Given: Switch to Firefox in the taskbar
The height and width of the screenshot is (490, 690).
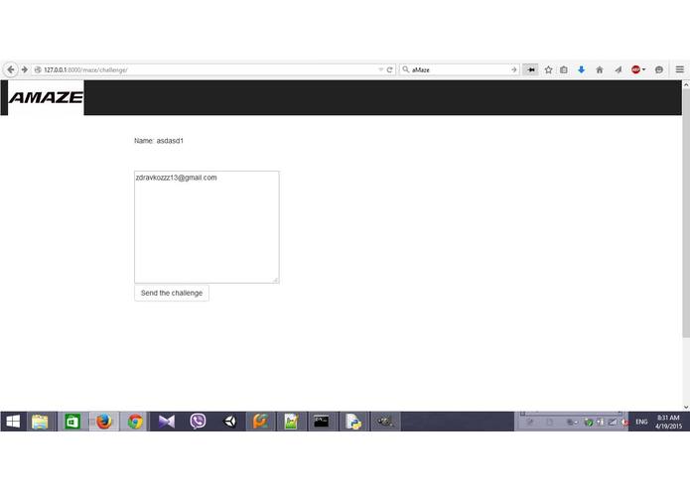Looking at the screenshot, I should click(x=104, y=422).
